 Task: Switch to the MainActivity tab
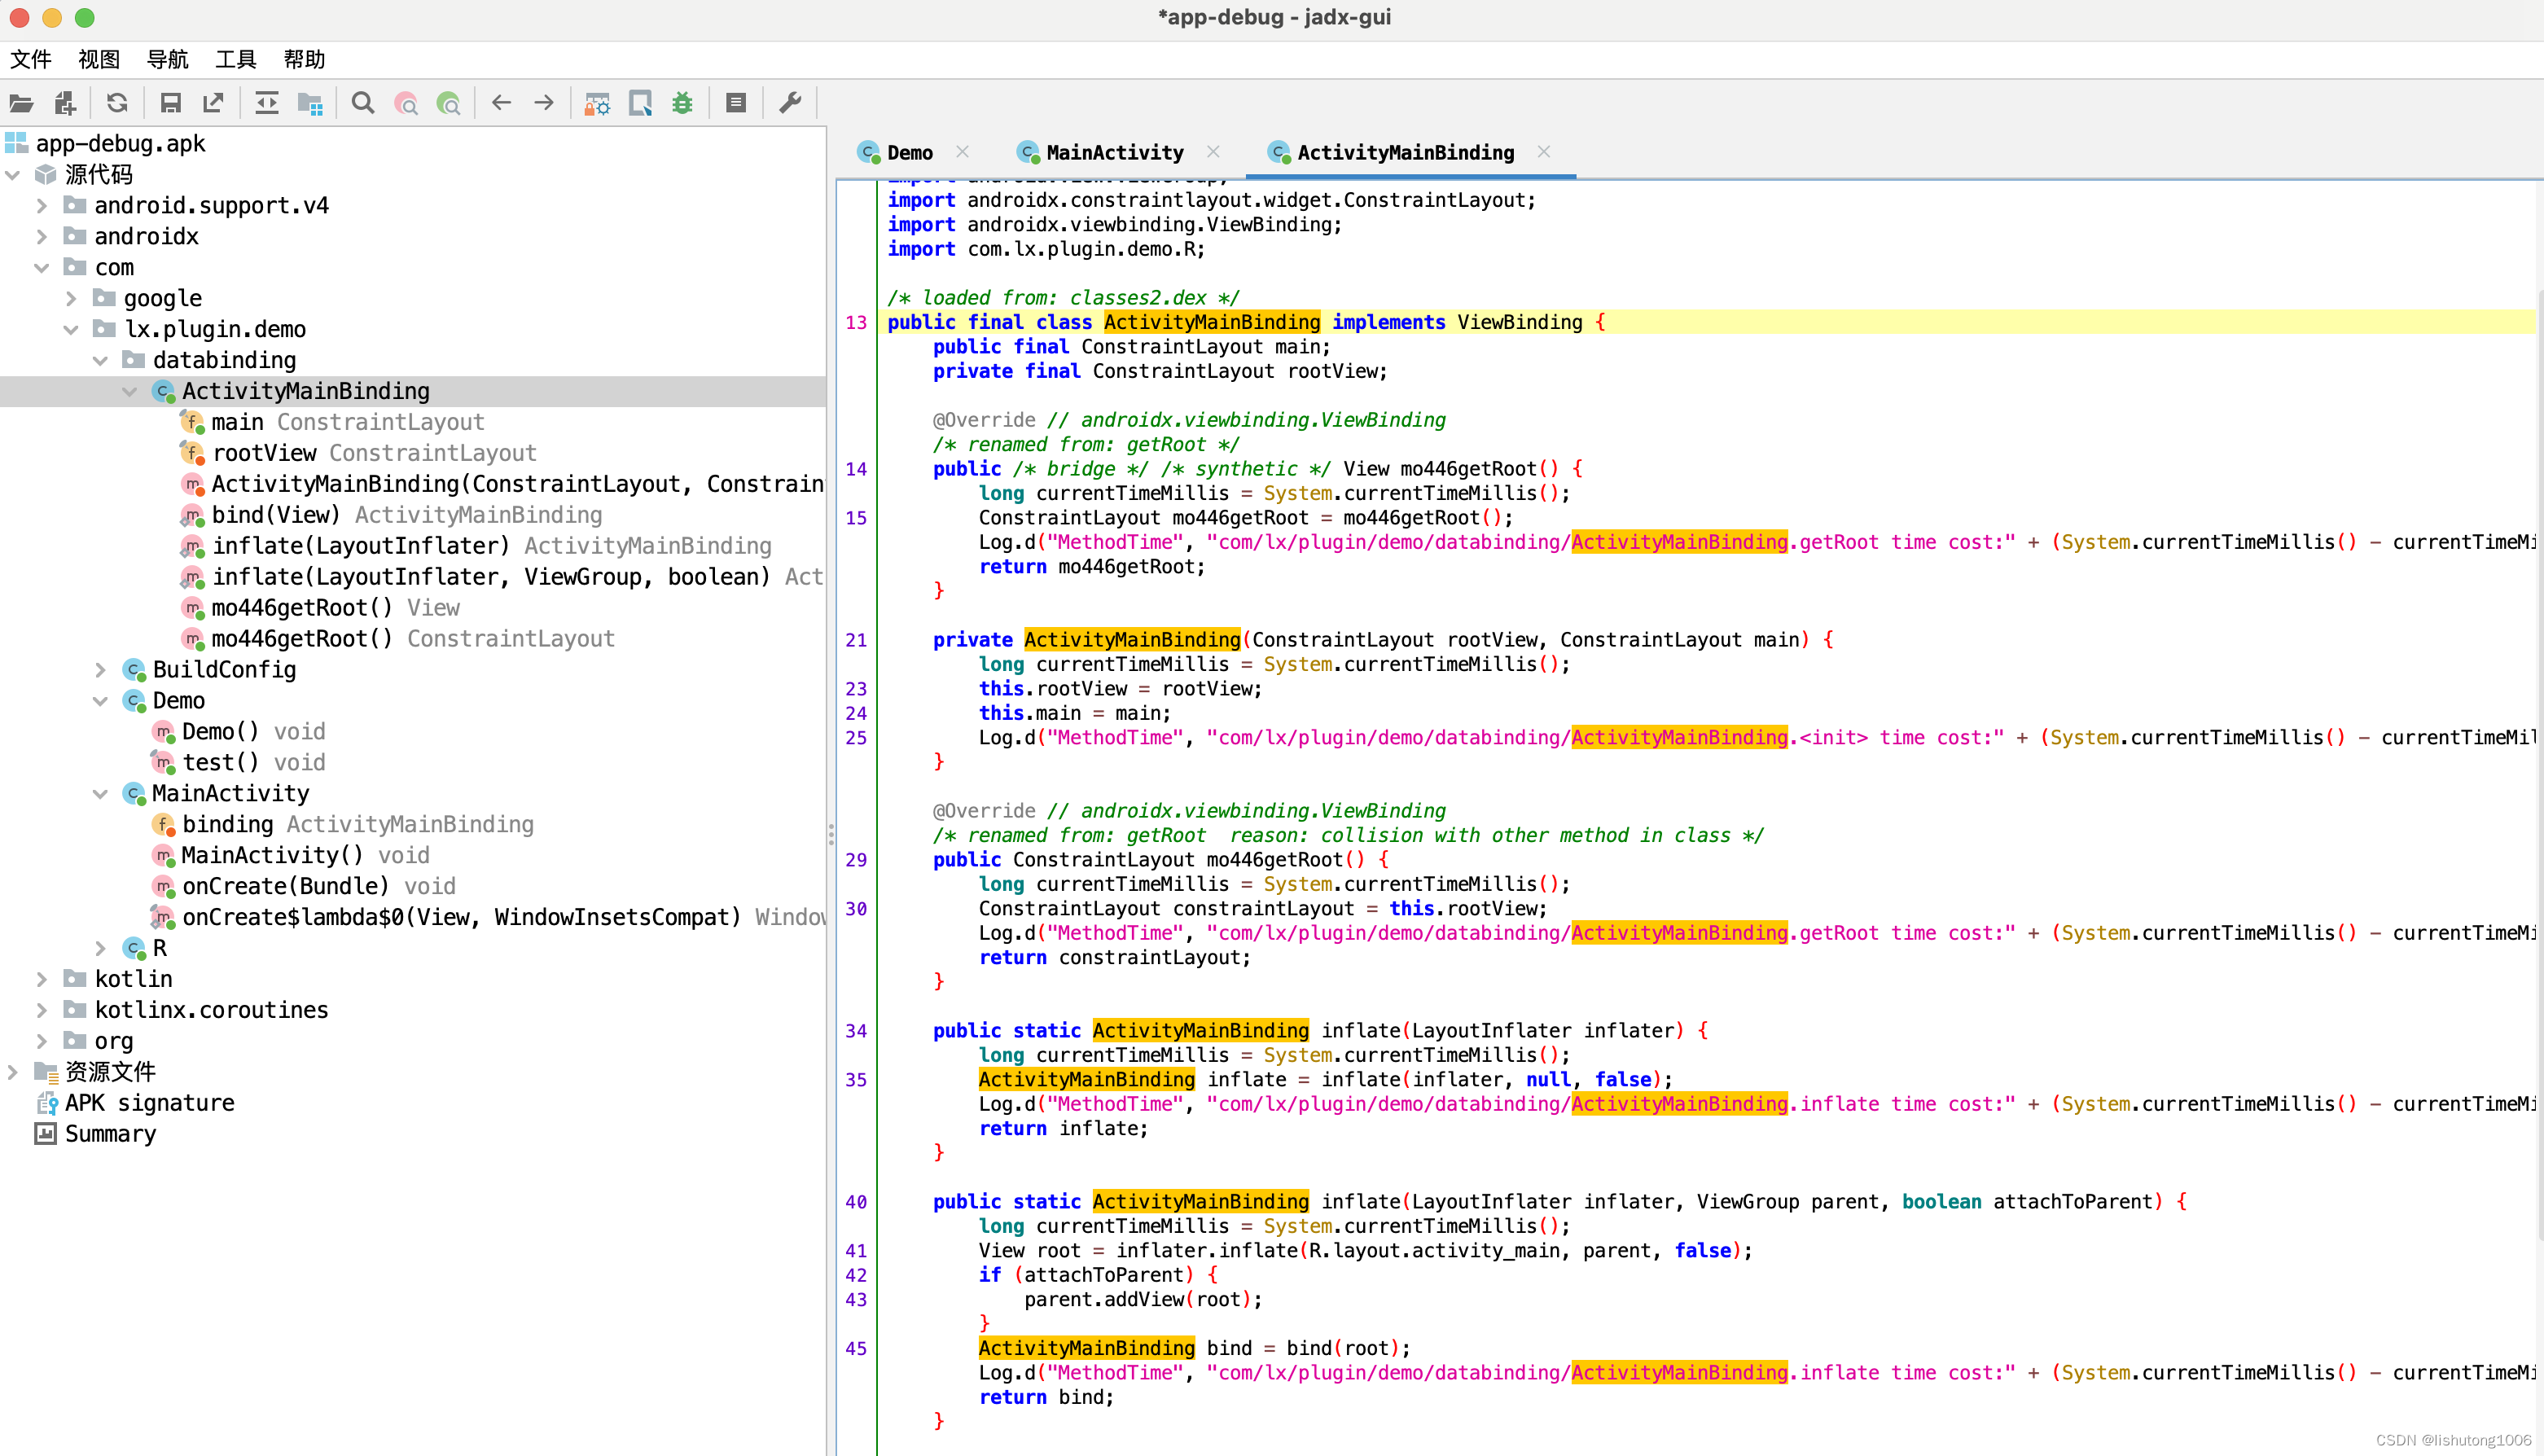(1114, 152)
